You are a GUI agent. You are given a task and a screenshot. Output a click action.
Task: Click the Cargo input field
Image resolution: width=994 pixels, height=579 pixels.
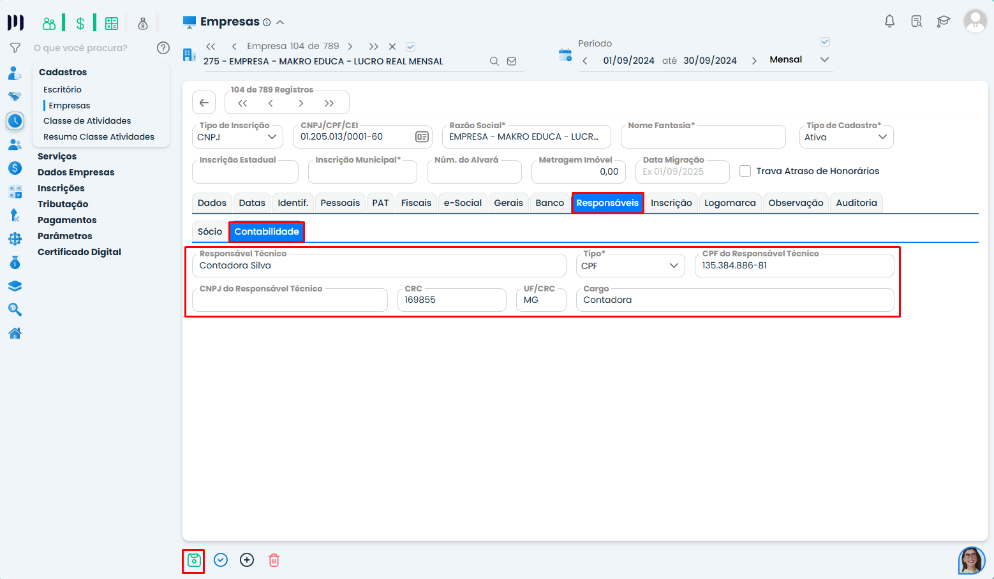point(734,300)
